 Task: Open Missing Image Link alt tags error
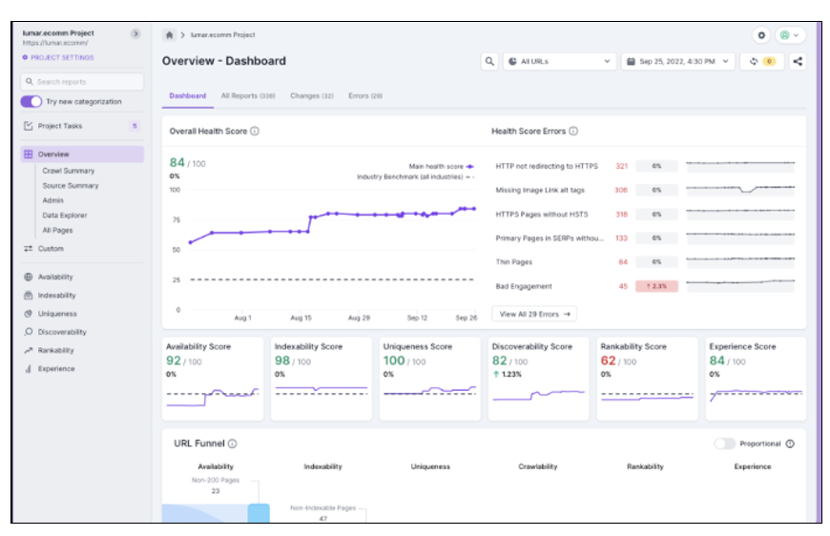pyautogui.click(x=540, y=190)
